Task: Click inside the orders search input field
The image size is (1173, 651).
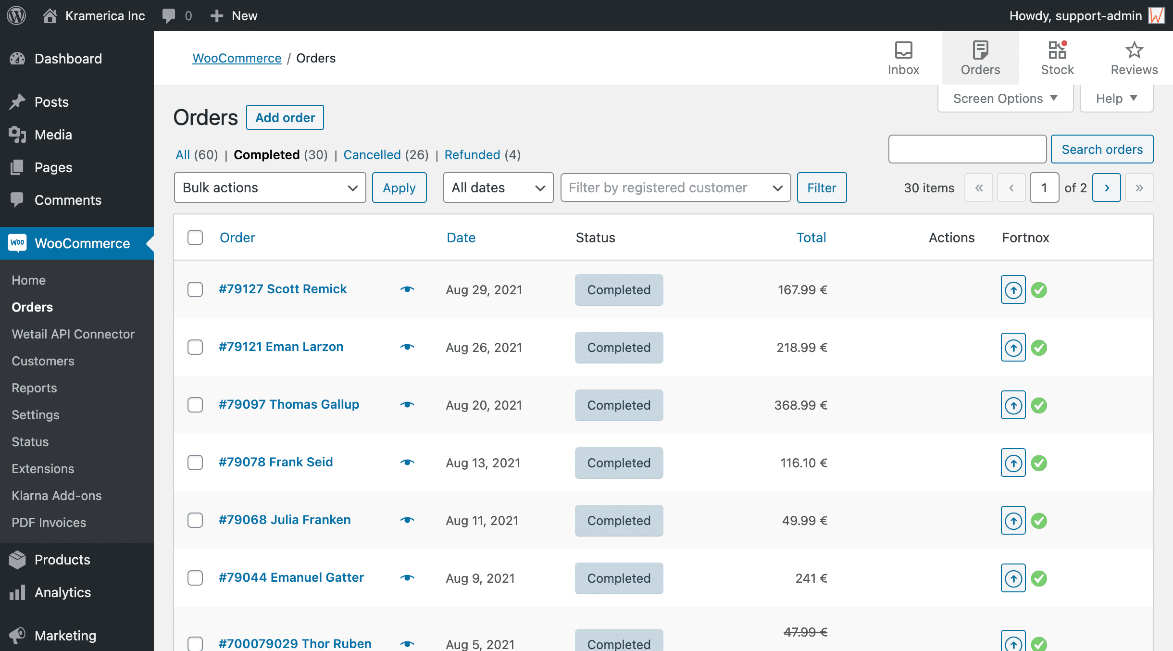Action: [x=967, y=149]
